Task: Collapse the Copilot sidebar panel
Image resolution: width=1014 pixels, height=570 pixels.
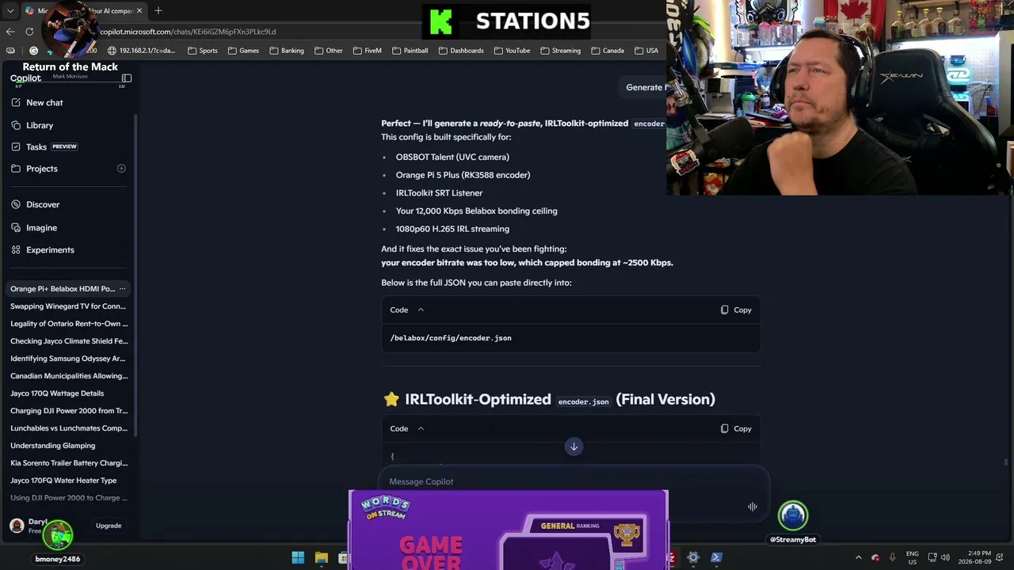Action: 127,78
